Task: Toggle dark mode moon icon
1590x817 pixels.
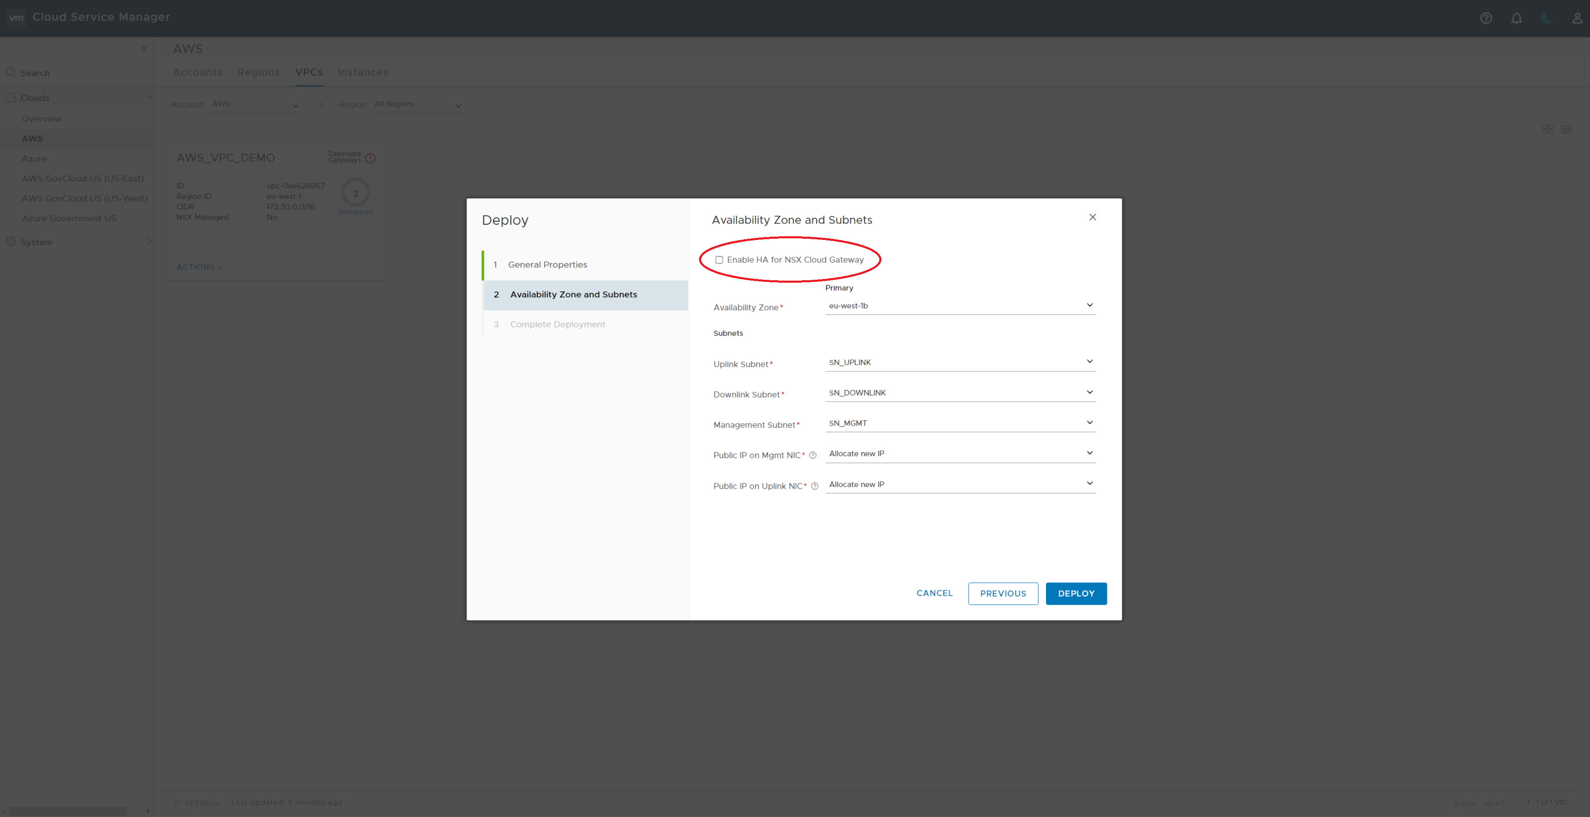Action: click(1546, 18)
